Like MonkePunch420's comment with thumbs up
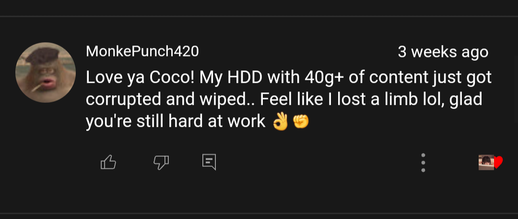Screen dimensions: 518x219 tap(108, 163)
